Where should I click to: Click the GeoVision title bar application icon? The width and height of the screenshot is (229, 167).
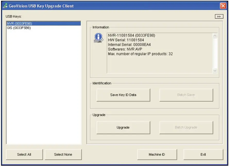[x=6, y=5]
